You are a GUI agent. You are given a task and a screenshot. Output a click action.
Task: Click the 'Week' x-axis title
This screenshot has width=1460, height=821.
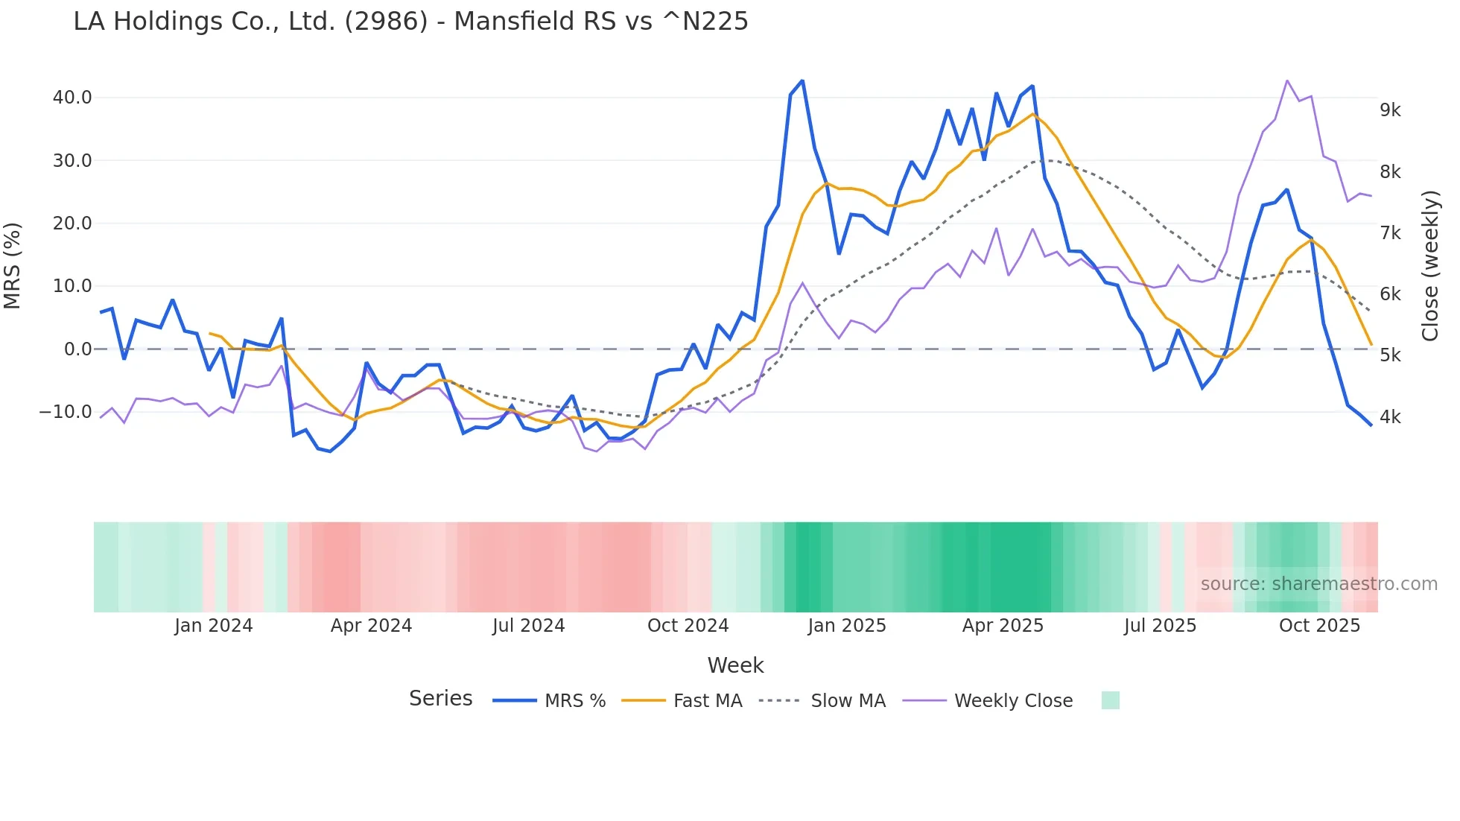point(735,665)
